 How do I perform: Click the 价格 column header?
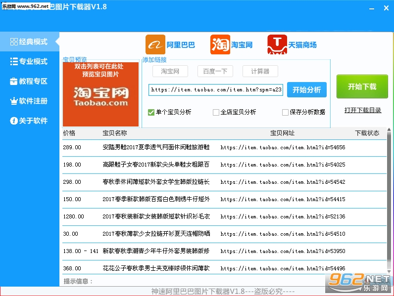click(x=69, y=133)
